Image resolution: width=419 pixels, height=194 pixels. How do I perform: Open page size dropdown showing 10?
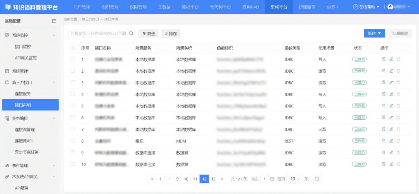(295, 179)
